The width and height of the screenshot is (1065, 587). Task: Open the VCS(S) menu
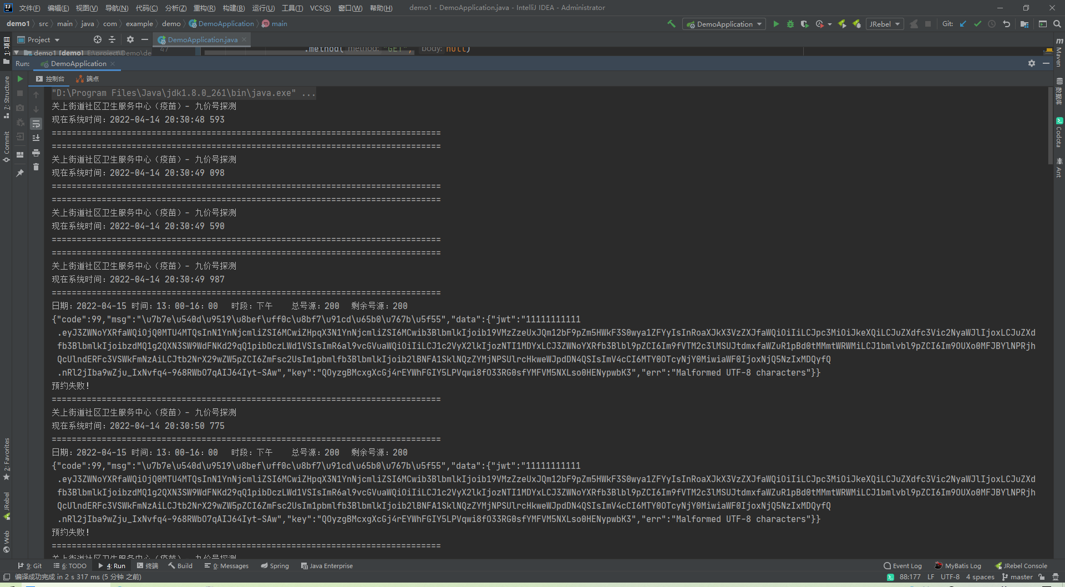coord(320,8)
